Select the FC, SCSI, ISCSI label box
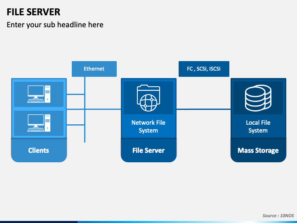This screenshot has width=297, height=223. (x=204, y=69)
